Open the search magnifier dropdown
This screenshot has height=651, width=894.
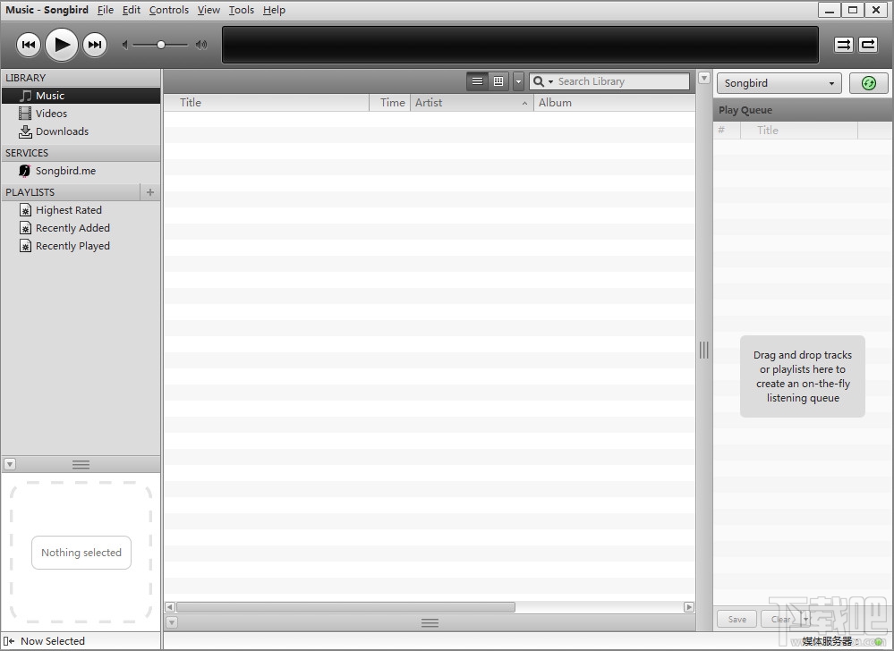pos(542,81)
